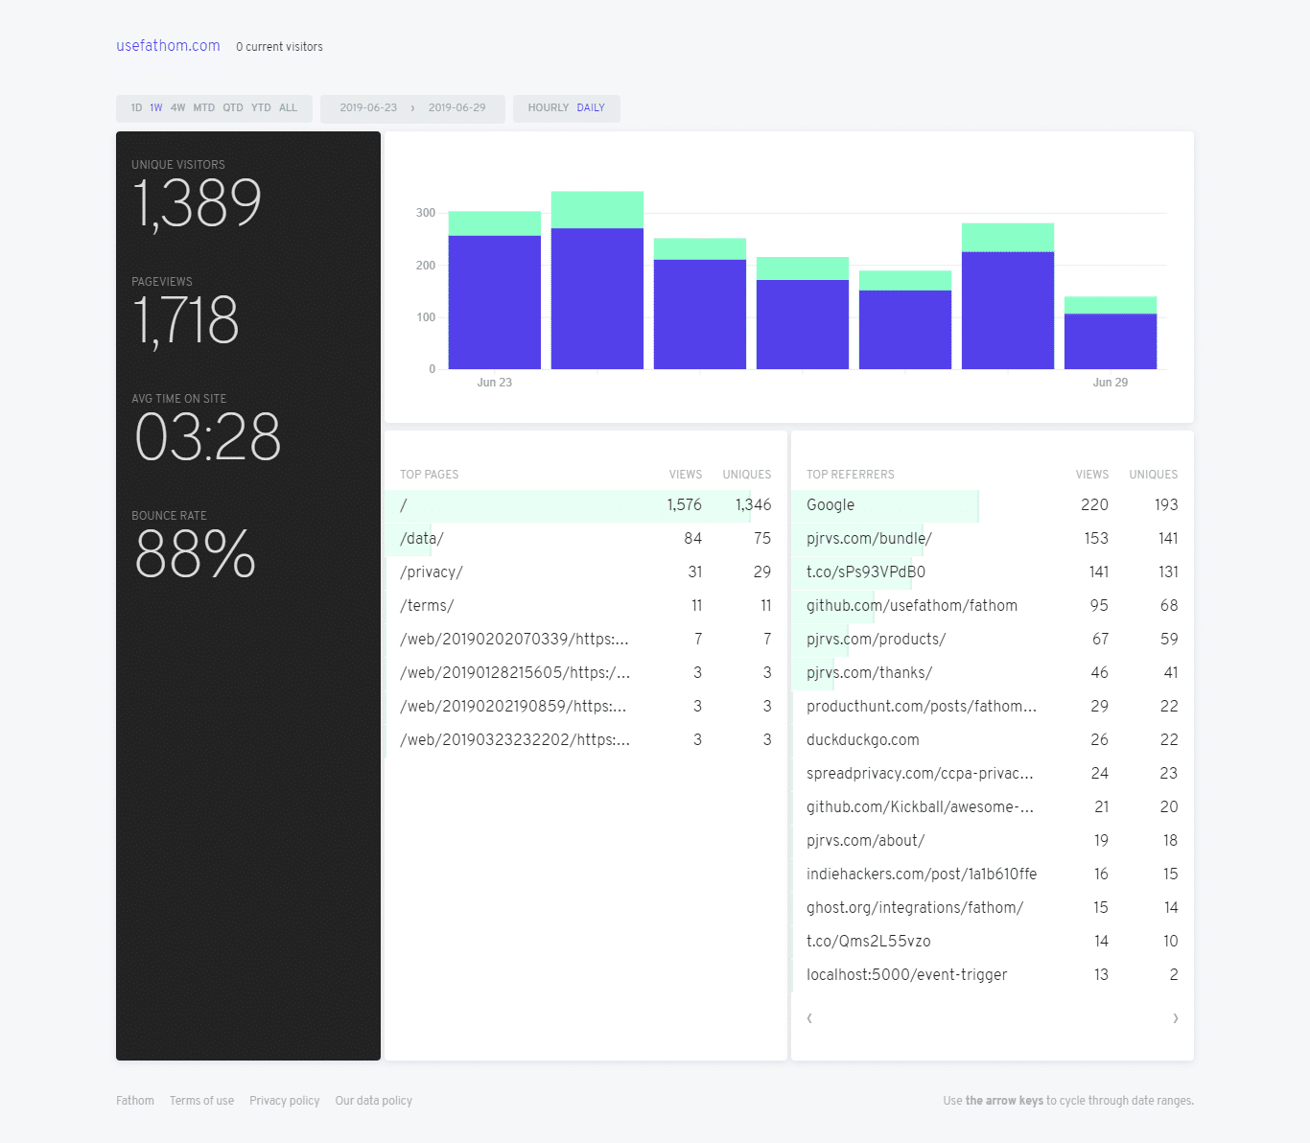Enable the 1D date range
This screenshot has width=1310, height=1143.
135,107
